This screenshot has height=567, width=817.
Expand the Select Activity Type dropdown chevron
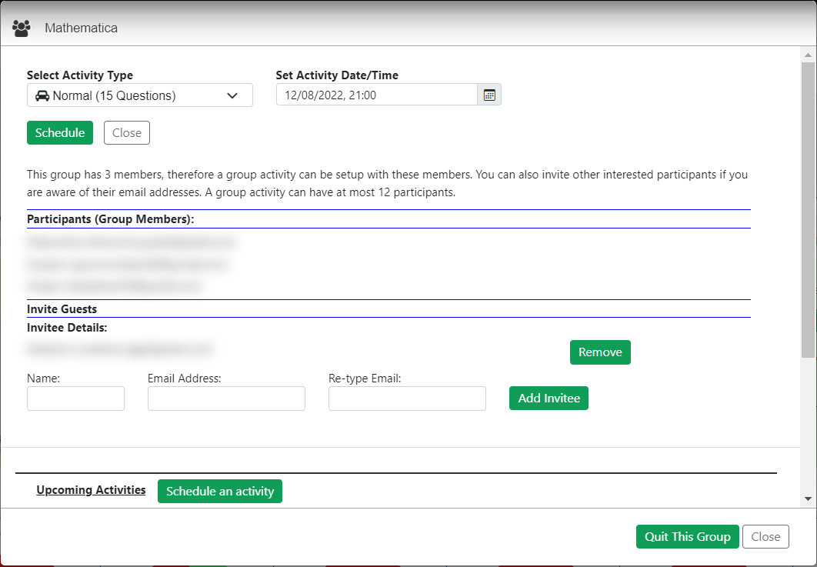coord(232,96)
